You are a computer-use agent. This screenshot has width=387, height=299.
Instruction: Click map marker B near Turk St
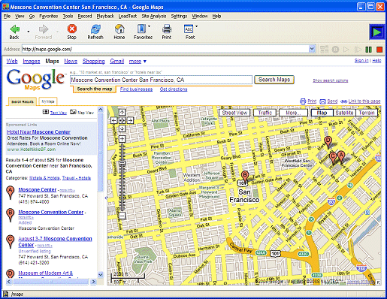tap(245, 176)
